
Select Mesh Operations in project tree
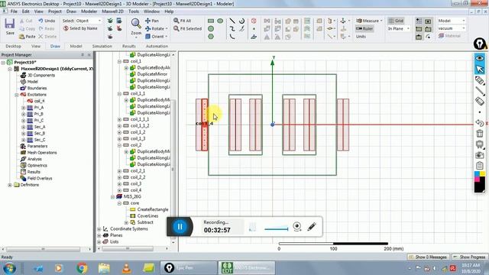pos(42,153)
